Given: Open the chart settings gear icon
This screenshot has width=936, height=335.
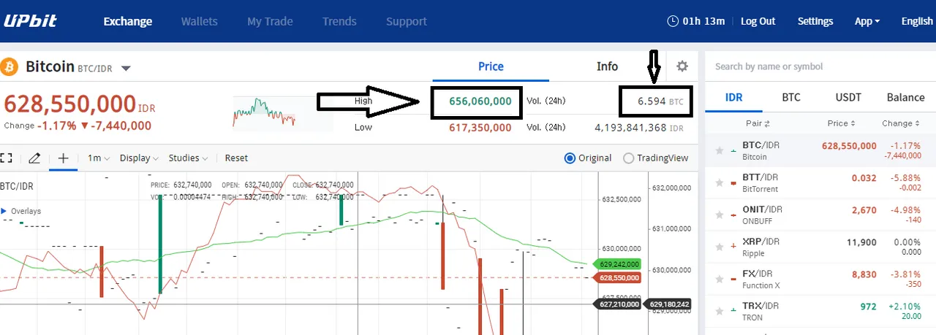Looking at the screenshot, I should (x=682, y=66).
